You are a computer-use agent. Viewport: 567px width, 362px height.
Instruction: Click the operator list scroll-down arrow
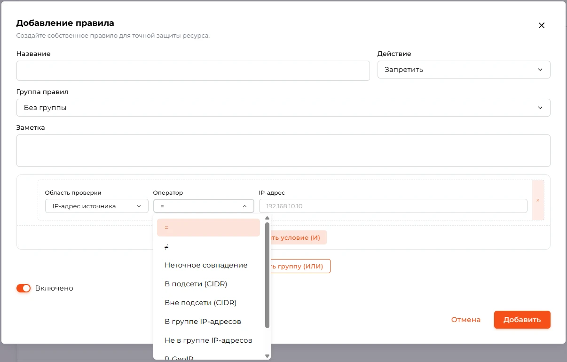click(268, 356)
